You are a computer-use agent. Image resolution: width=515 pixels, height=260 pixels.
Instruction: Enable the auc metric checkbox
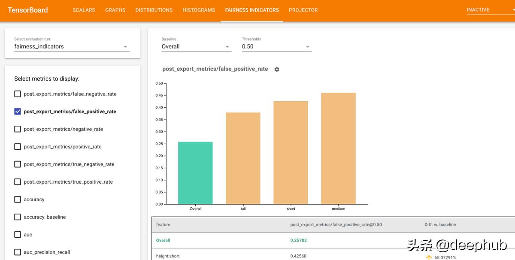[x=18, y=235]
